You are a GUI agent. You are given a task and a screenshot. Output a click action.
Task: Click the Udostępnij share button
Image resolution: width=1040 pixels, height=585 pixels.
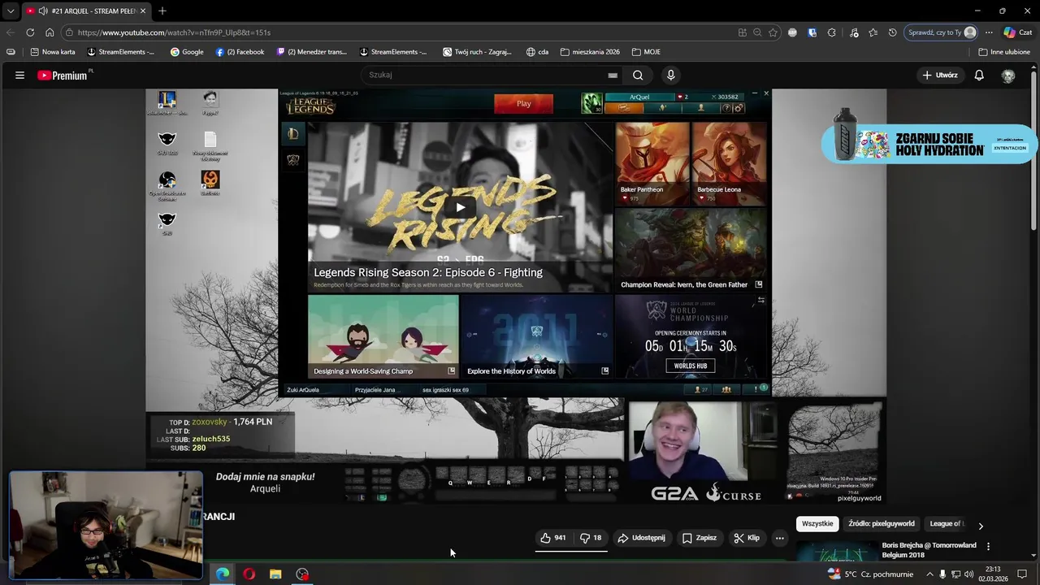[641, 538]
